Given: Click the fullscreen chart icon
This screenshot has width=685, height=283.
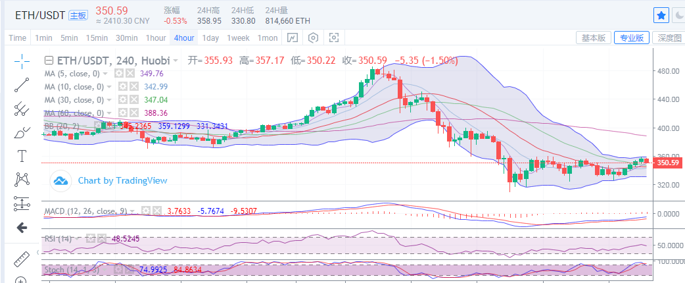Looking at the screenshot, I should point(334,38).
